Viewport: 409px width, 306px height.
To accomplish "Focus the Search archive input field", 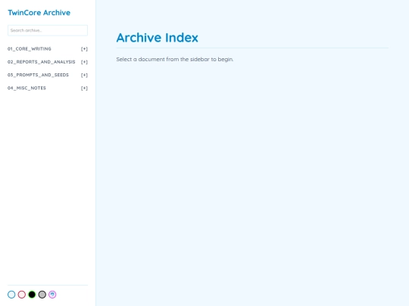I will coord(48,30).
